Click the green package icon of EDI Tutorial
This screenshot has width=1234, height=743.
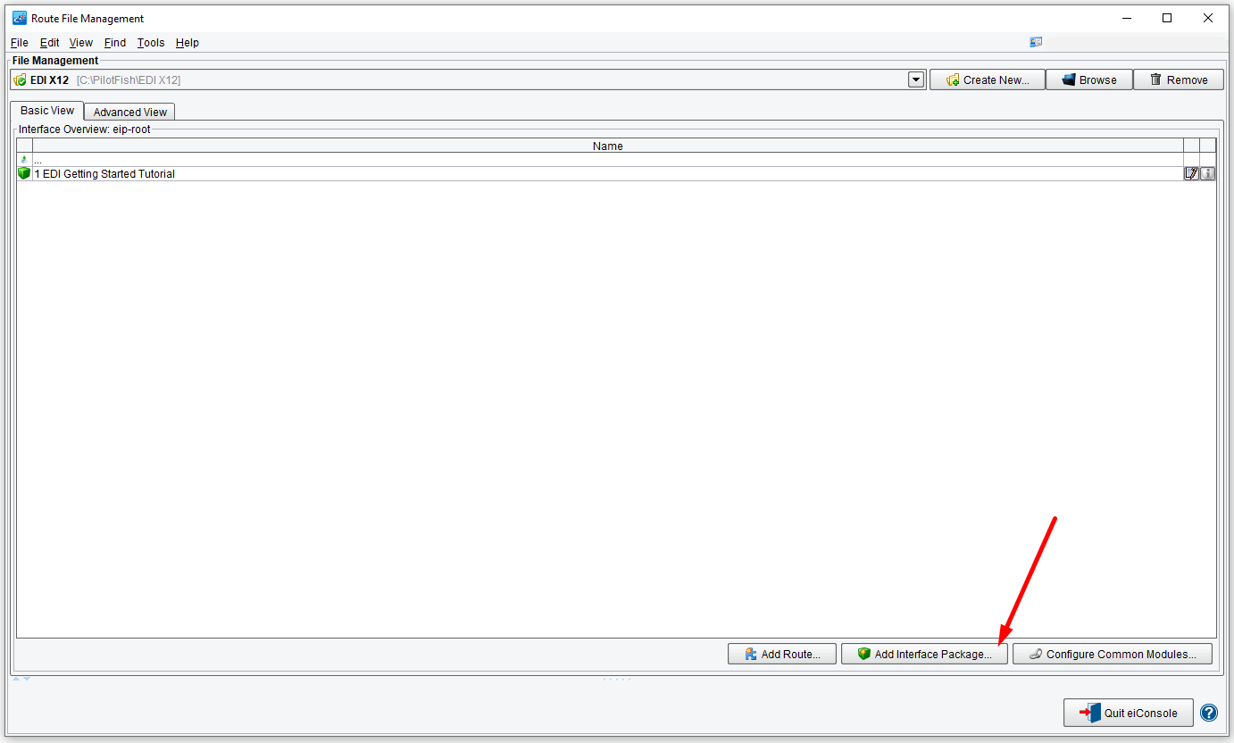(x=24, y=173)
